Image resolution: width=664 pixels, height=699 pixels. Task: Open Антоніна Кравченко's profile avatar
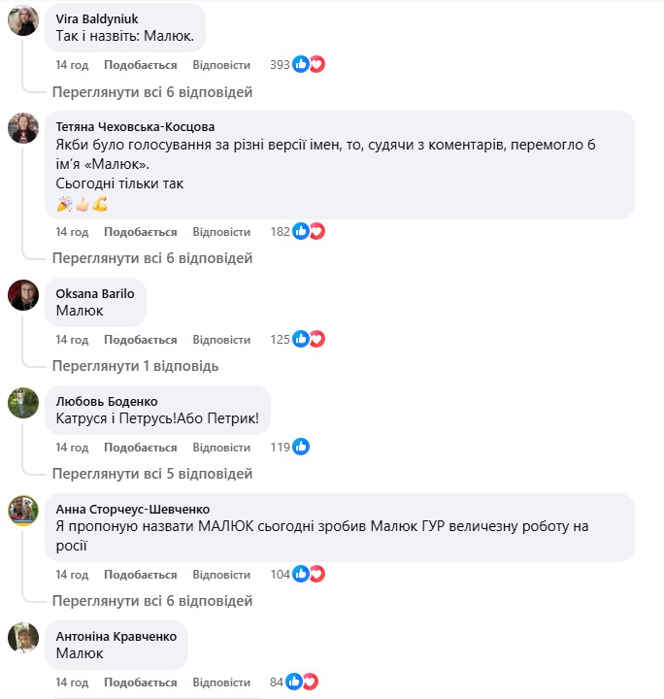point(23,637)
